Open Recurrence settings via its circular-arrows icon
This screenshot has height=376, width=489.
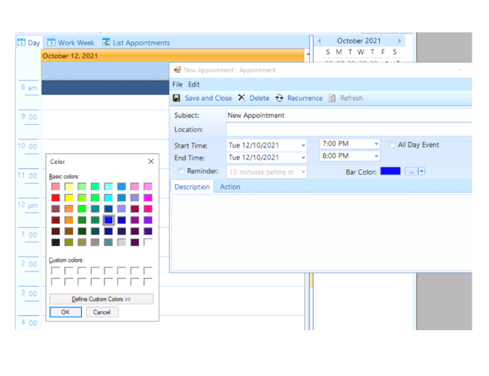[279, 99]
